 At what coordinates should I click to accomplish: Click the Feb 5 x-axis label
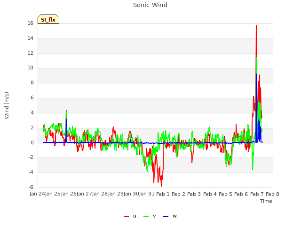point(226,194)
